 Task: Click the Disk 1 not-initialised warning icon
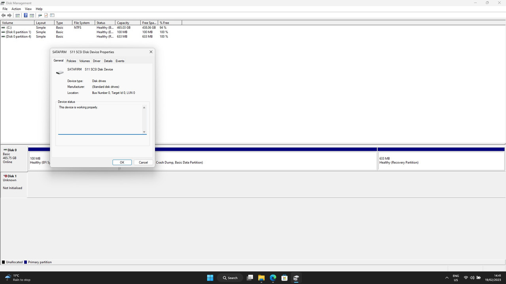[5, 176]
